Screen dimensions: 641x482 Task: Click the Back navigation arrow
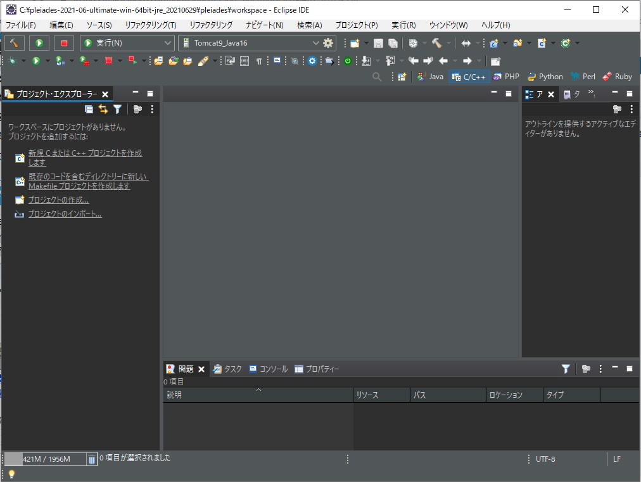(443, 61)
